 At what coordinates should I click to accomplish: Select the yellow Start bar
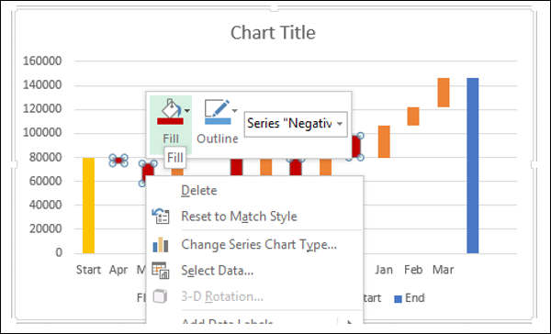coord(88,206)
